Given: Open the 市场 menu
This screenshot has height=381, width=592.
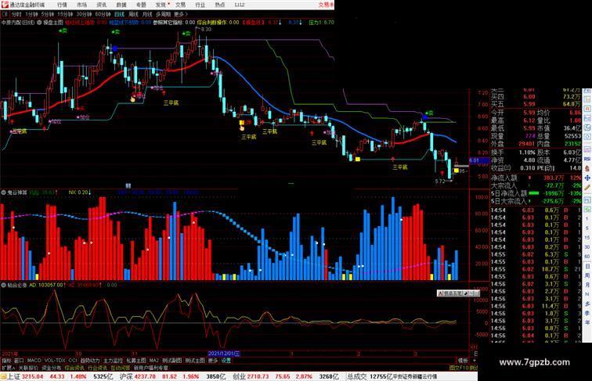Looking at the screenshot, I should (81, 5).
